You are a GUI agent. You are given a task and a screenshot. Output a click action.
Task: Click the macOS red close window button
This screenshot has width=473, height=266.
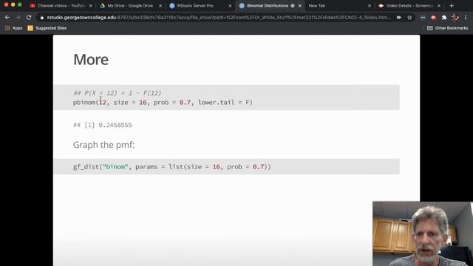tap(6, 5)
